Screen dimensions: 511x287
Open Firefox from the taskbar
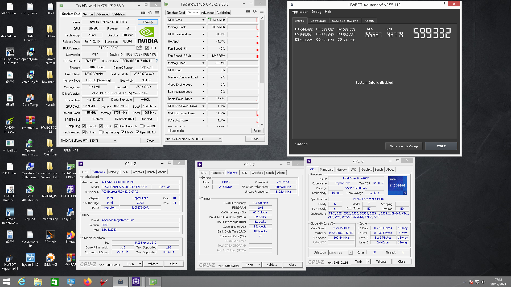click(87, 282)
